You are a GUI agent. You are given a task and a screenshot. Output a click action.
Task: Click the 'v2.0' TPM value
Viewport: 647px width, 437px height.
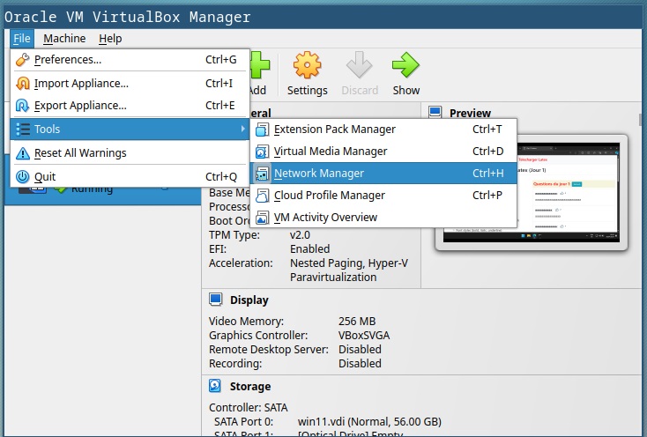point(300,235)
